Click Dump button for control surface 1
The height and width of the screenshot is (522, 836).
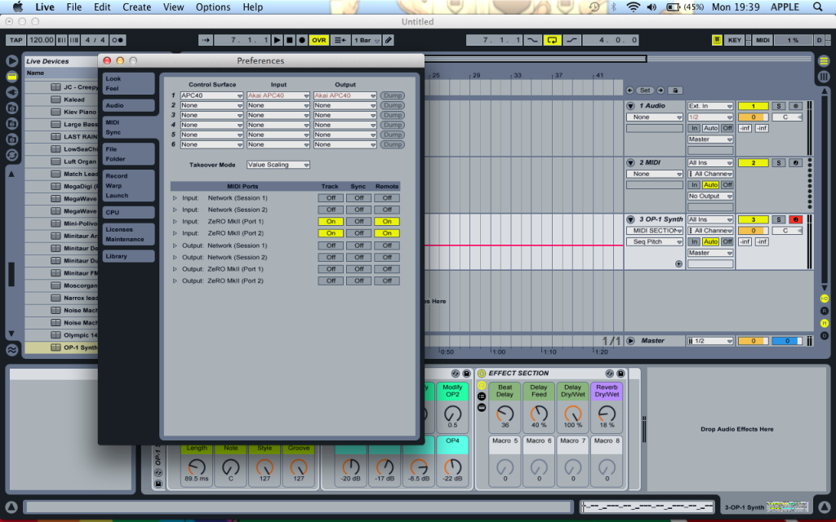coord(393,96)
